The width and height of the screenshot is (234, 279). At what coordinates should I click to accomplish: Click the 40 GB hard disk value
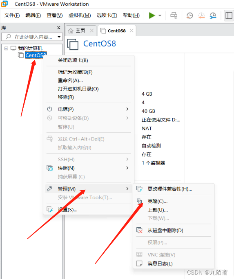pyautogui.click(x=148, y=111)
